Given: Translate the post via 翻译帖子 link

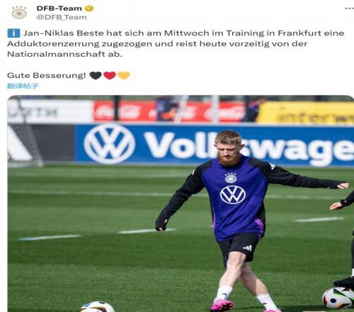Looking at the screenshot, I should click(x=23, y=86).
